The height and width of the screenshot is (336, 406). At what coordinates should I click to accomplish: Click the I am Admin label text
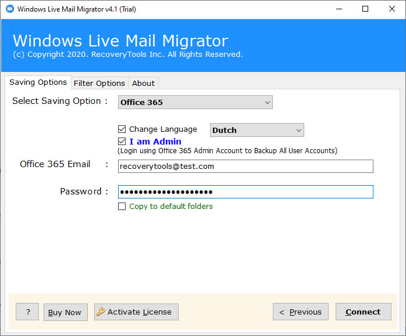point(155,142)
